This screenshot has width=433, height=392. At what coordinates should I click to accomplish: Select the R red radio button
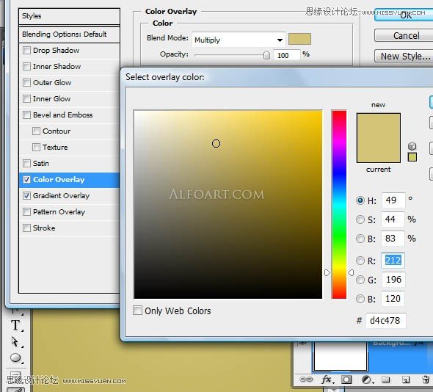point(360,260)
